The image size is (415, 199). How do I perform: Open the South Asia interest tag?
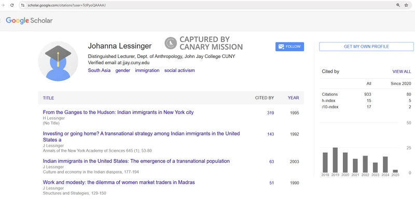click(99, 70)
